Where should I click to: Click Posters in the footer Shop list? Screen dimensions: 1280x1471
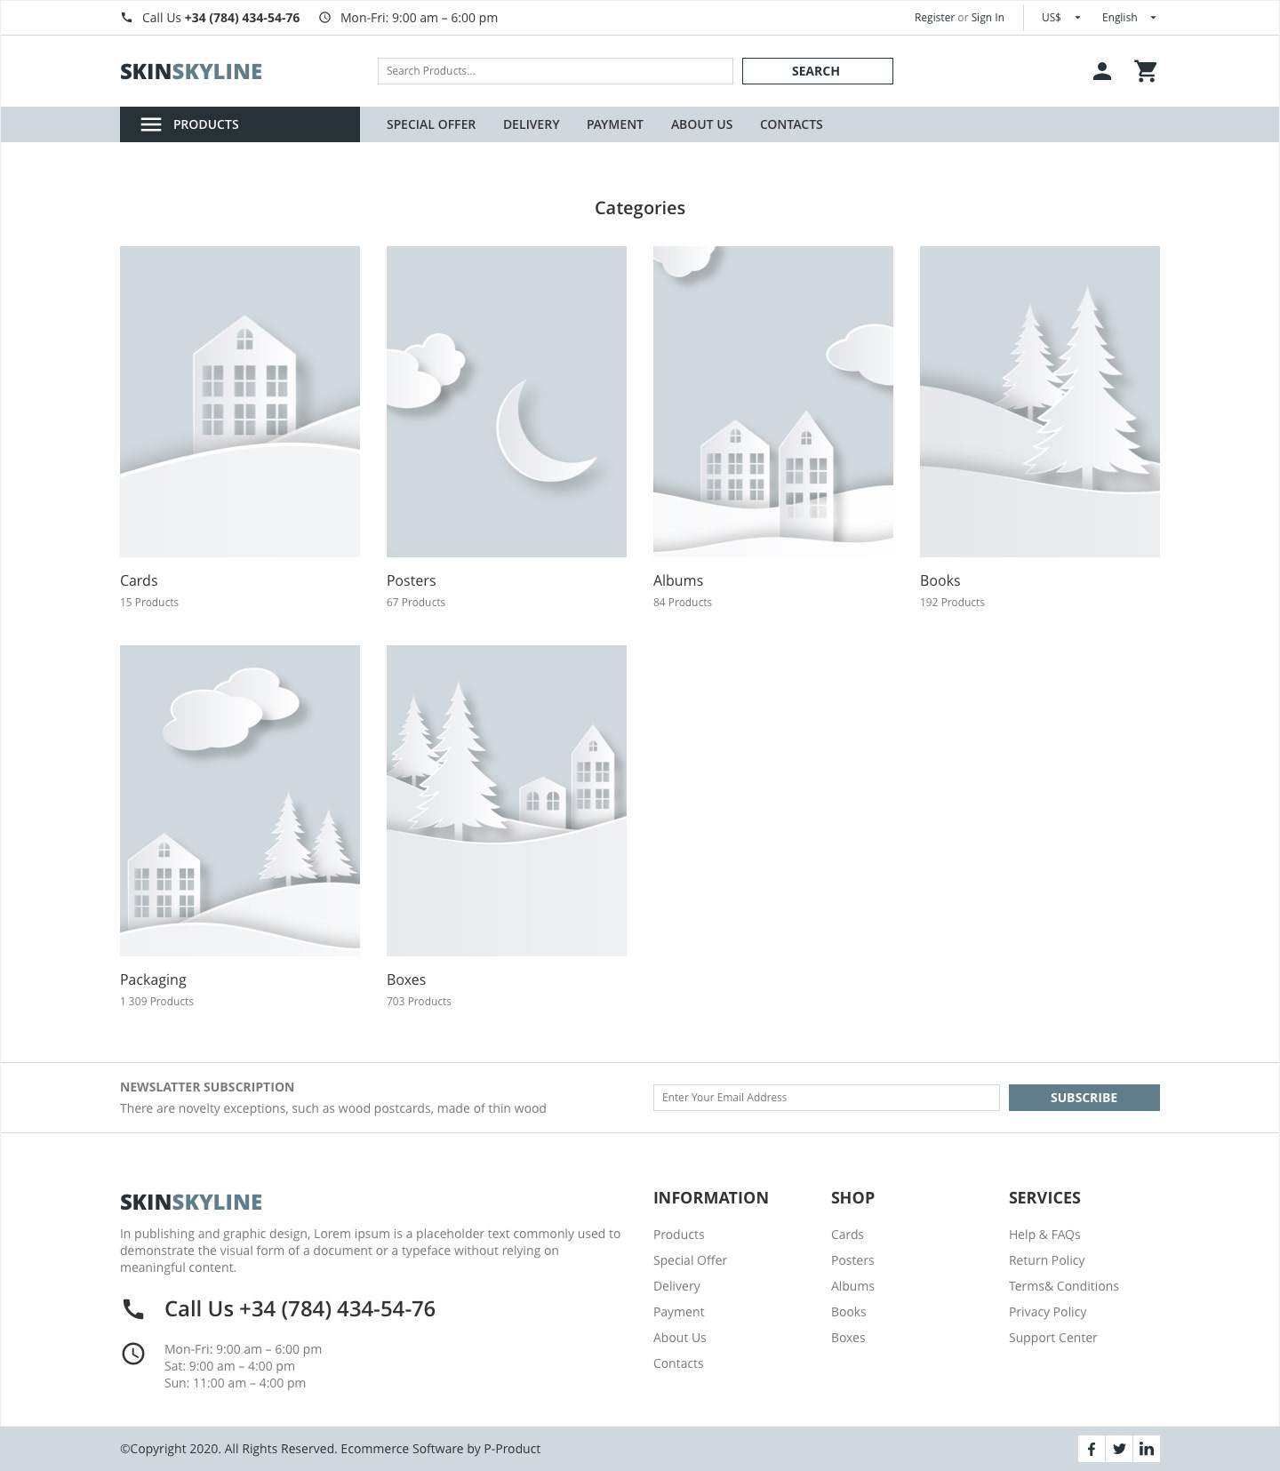tap(852, 1260)
